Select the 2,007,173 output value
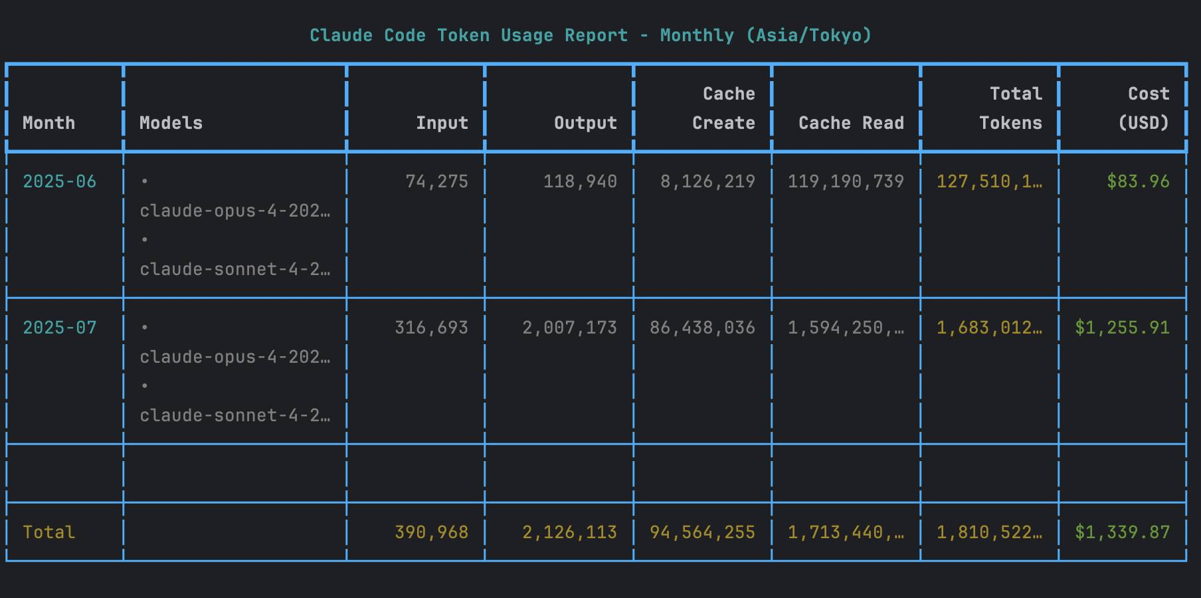Viewport: 1201px width, 598px height. 569,328
